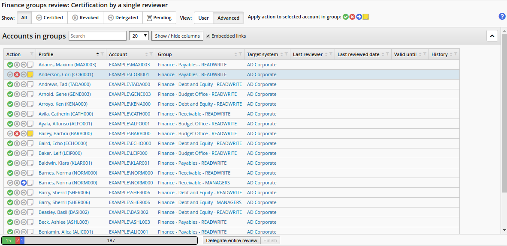The height and width of the screenshot is (246, 507).
Task: Toggle Embedded links checkbox
Action: pos(208,36)
